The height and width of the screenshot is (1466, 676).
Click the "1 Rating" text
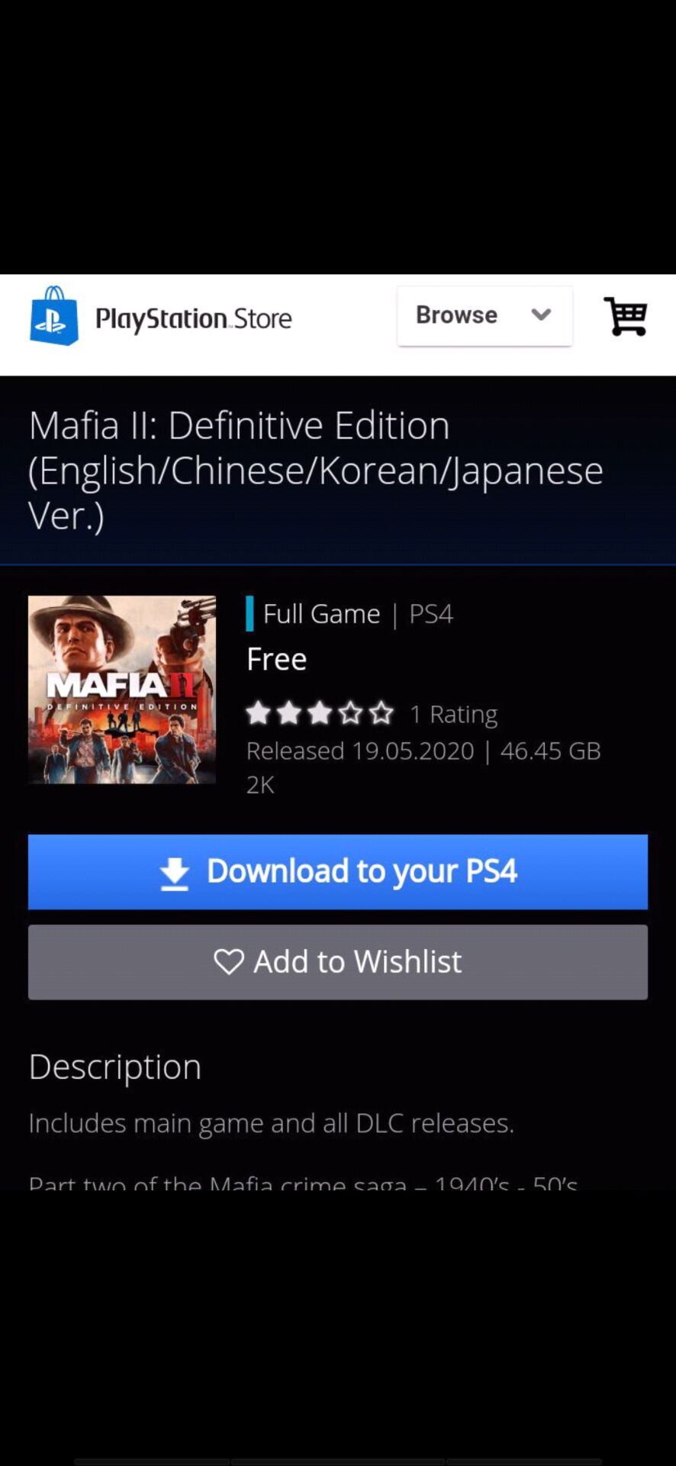[454, 714]
